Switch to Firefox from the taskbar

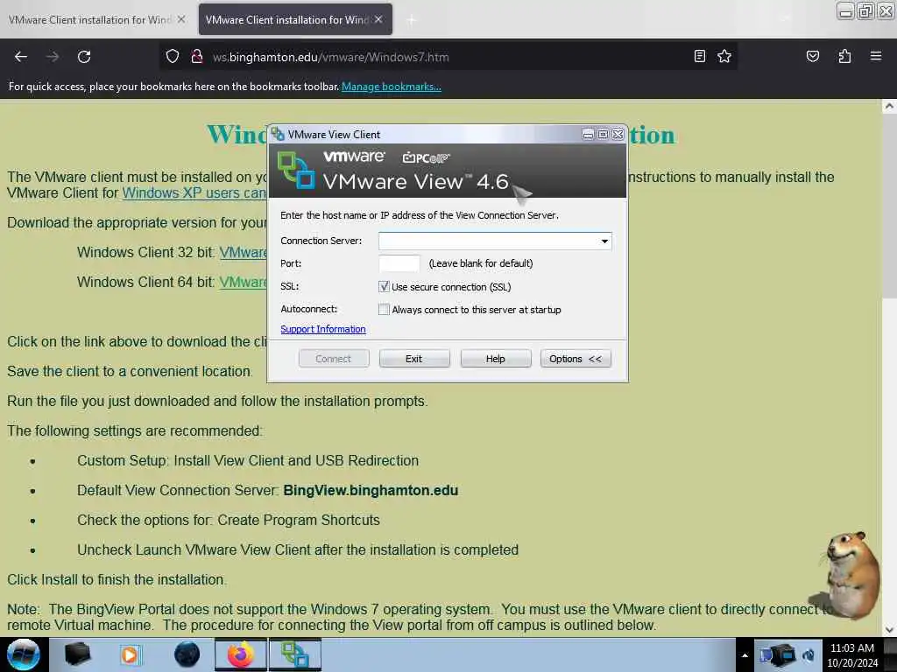point(241,654)
